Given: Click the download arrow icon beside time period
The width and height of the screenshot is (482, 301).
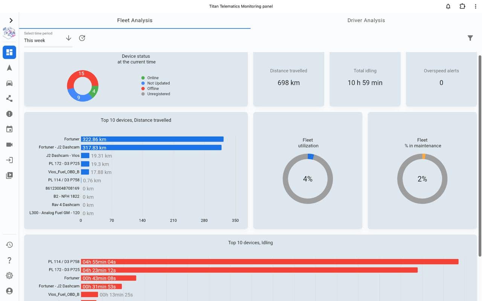Looking at the screenshot, I should click(x=69, y=38).
